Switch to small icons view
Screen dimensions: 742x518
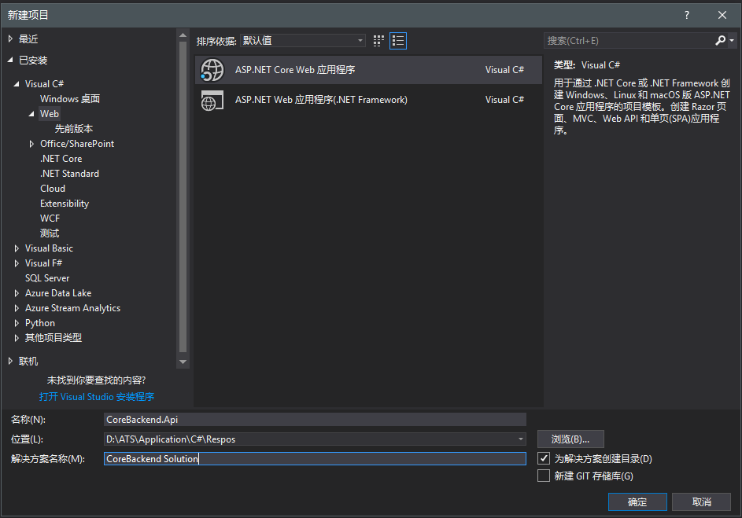coord(378,41)
